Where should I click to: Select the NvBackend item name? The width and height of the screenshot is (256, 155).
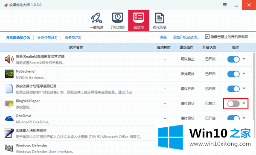pyautogui.click(x=25, y=71)
